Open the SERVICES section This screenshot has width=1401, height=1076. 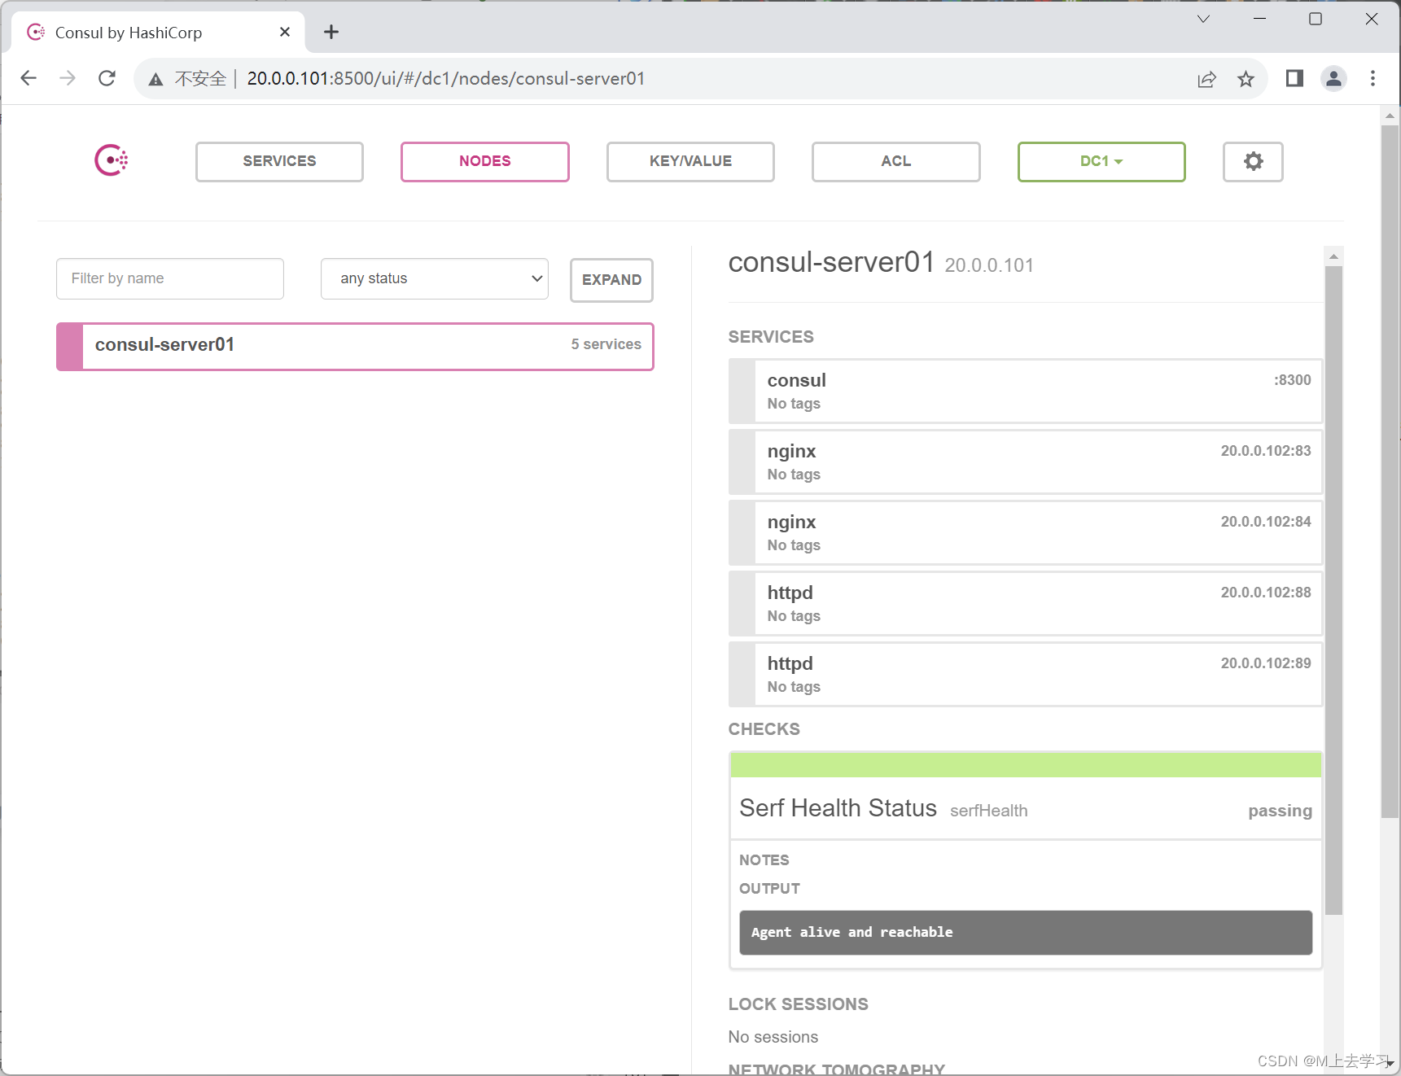pyautogui.click(x=279, y=161)
